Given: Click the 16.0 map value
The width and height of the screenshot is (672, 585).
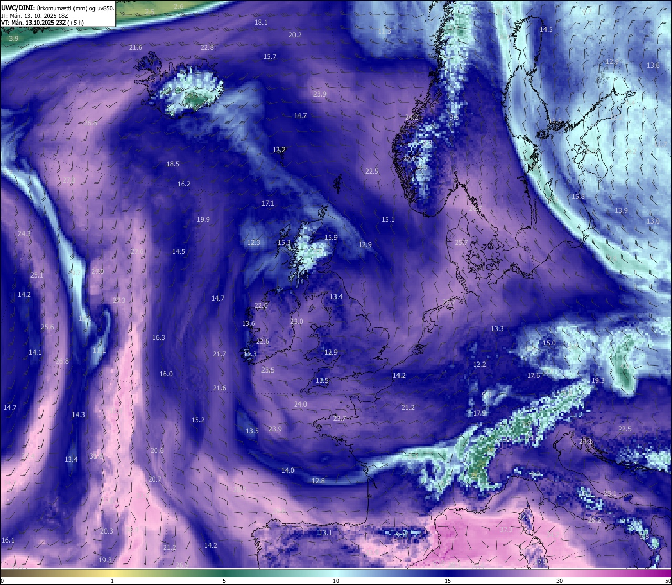Looking at the screenshot, I should (166, 374).
